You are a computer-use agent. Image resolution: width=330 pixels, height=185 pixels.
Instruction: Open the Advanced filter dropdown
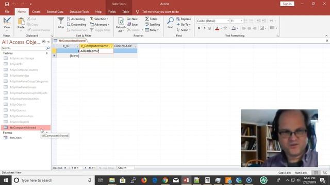[x=100, y=25]
